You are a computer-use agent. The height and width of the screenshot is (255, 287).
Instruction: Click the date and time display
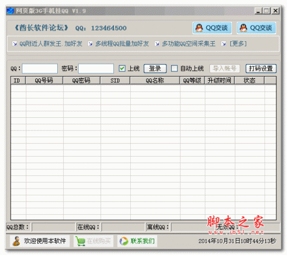(x=237, y=241)
